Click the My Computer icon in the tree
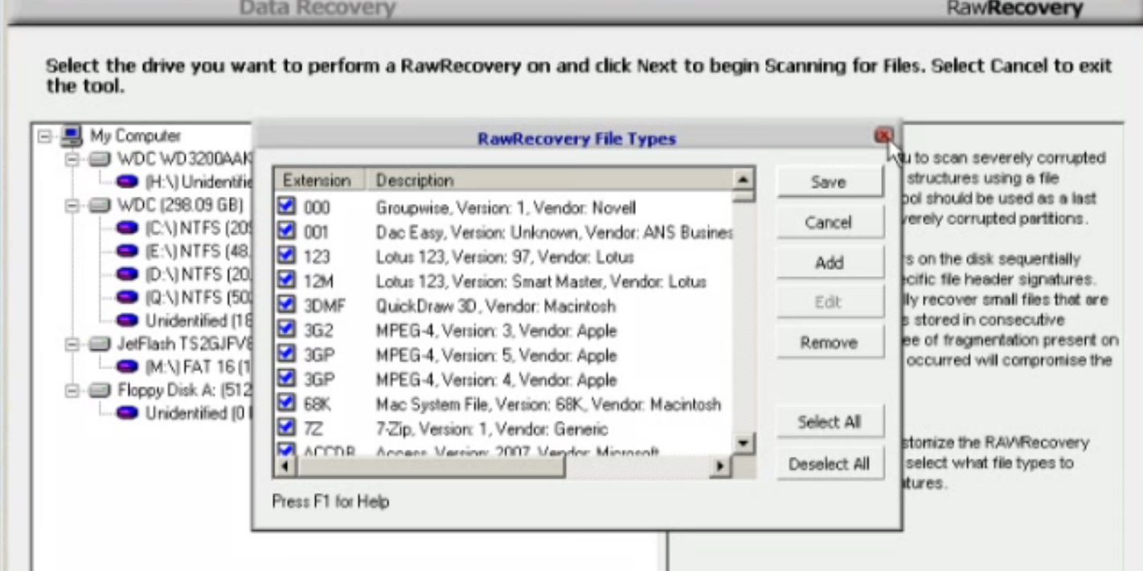1143x571 pixels. tap(72, 136)
